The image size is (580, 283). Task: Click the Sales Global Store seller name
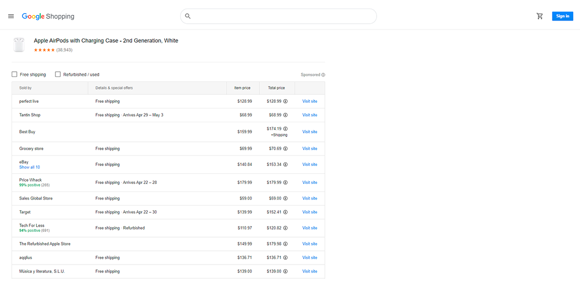click(36, 199)
